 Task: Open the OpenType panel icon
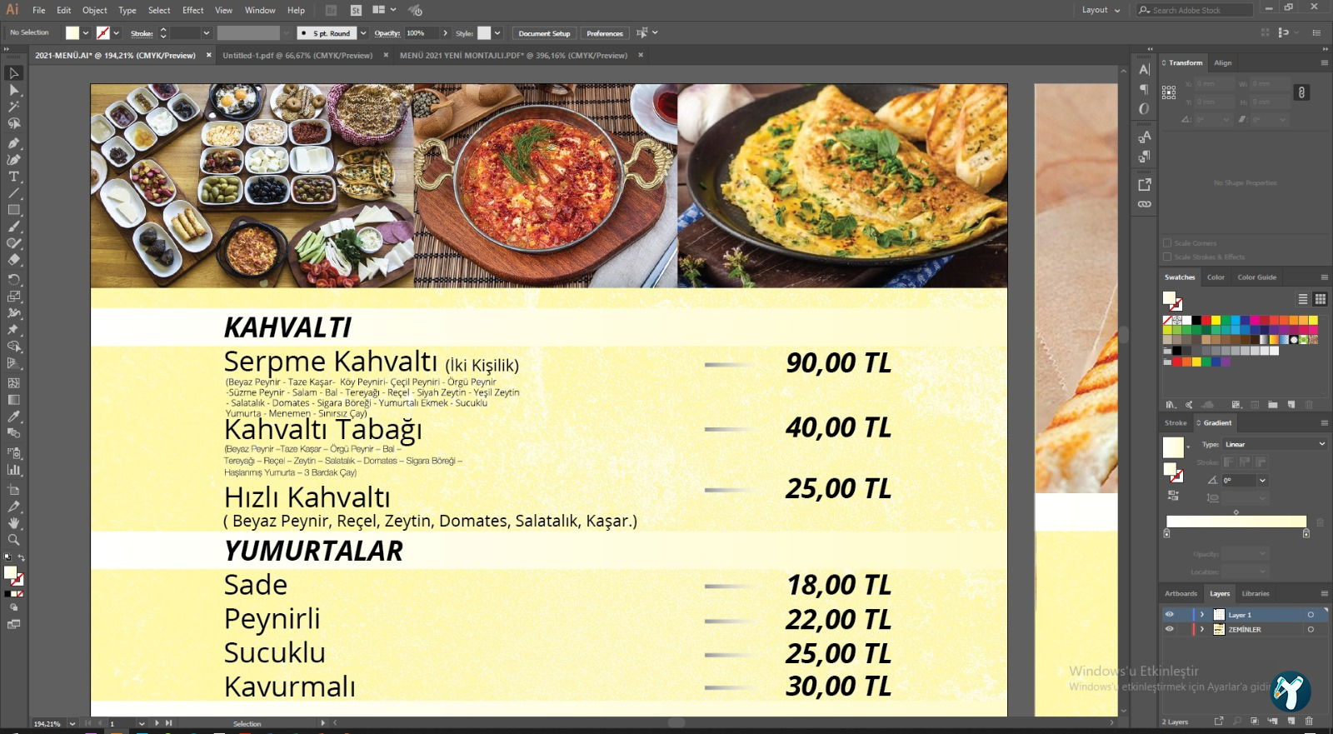coord(1144,109)
